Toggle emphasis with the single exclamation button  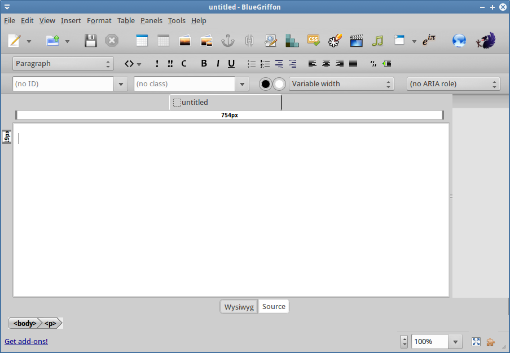(157, 63)
